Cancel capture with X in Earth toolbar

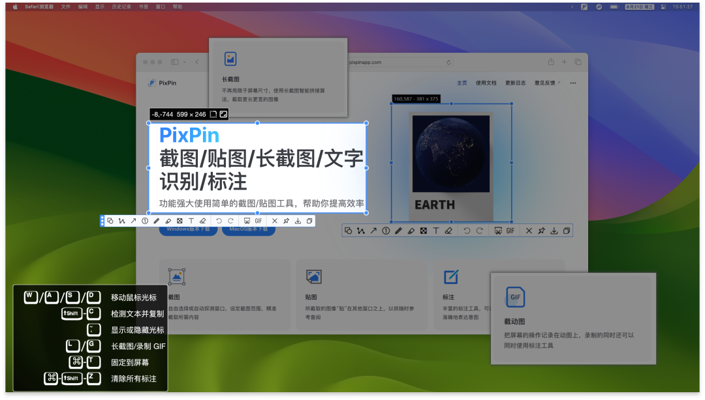point(529,231)
